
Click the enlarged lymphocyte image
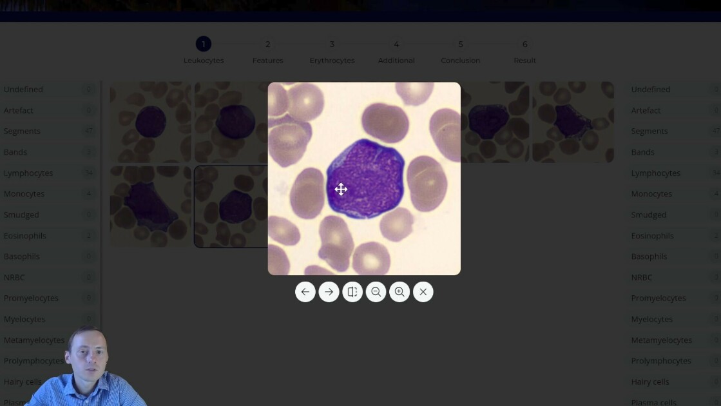tap(364, 179)
